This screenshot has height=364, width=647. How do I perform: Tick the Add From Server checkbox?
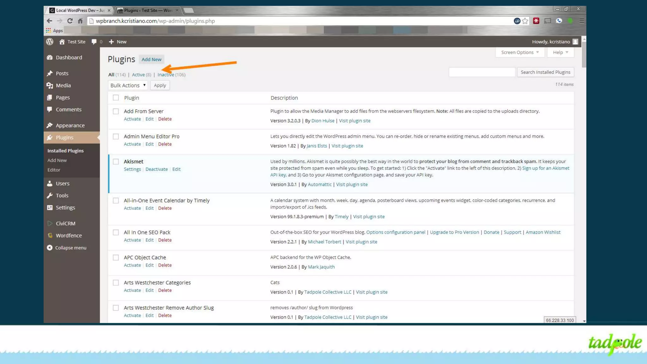pyautogui.click(x=116, y=112)
